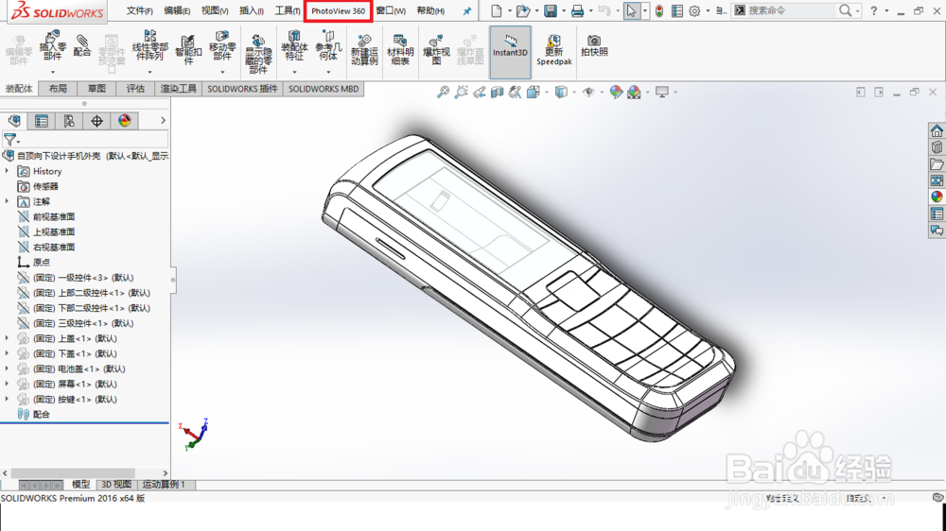Open Linear Component Pattern tool
Viewport: 946px width, 531px height.
pos(150,46)
